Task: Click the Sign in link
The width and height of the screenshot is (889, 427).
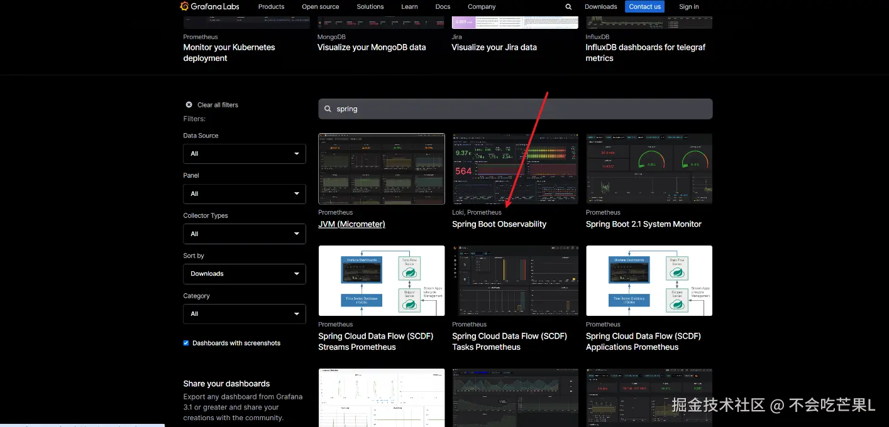Action: tap(688, 7)
